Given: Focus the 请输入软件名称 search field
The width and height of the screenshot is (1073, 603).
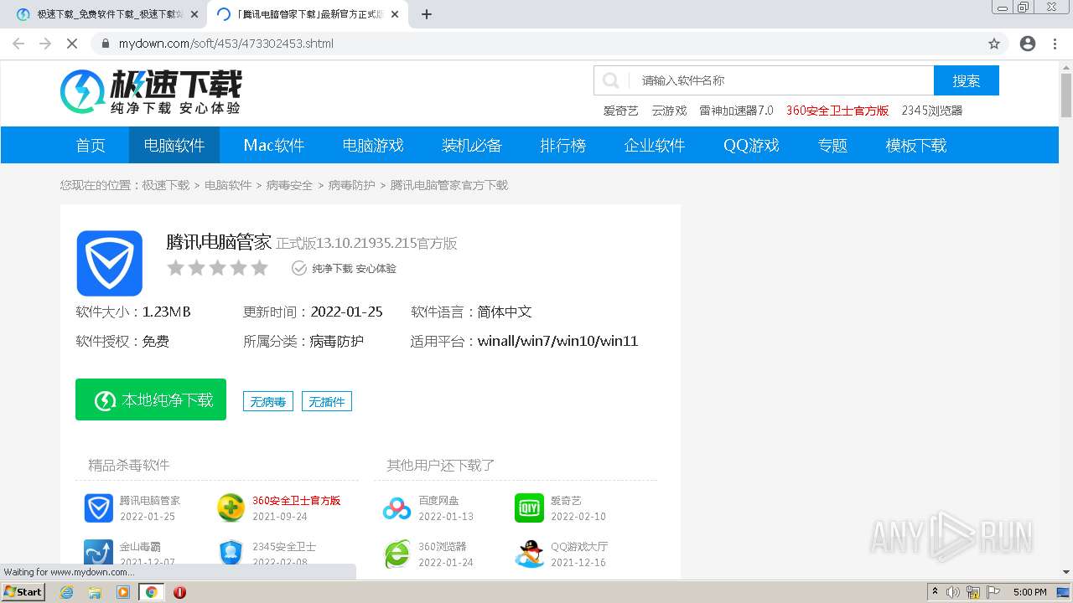Looking at the screenshot, I should tap(781, 80).
